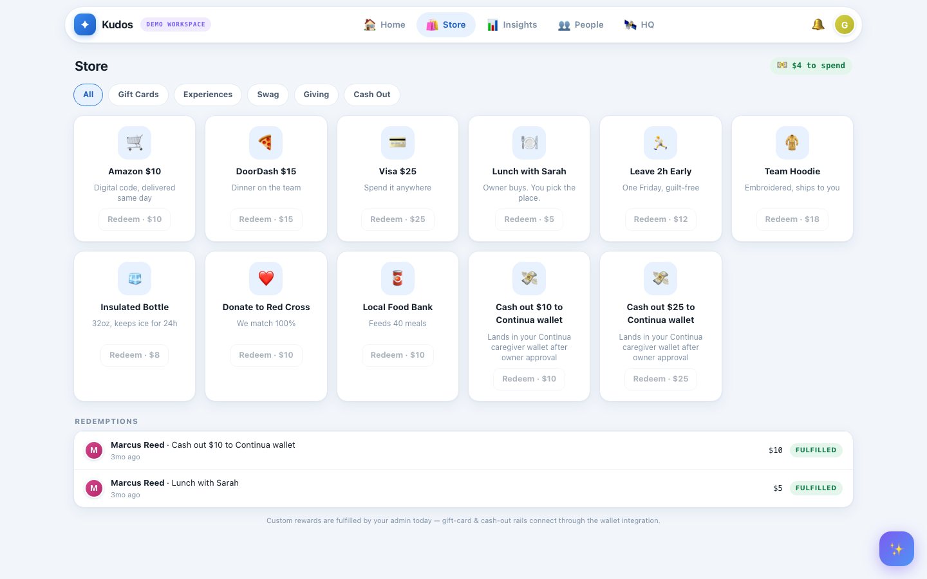Click the Amazon $10 shopping cart icon
927x579 pixels.
click(135, 143)
